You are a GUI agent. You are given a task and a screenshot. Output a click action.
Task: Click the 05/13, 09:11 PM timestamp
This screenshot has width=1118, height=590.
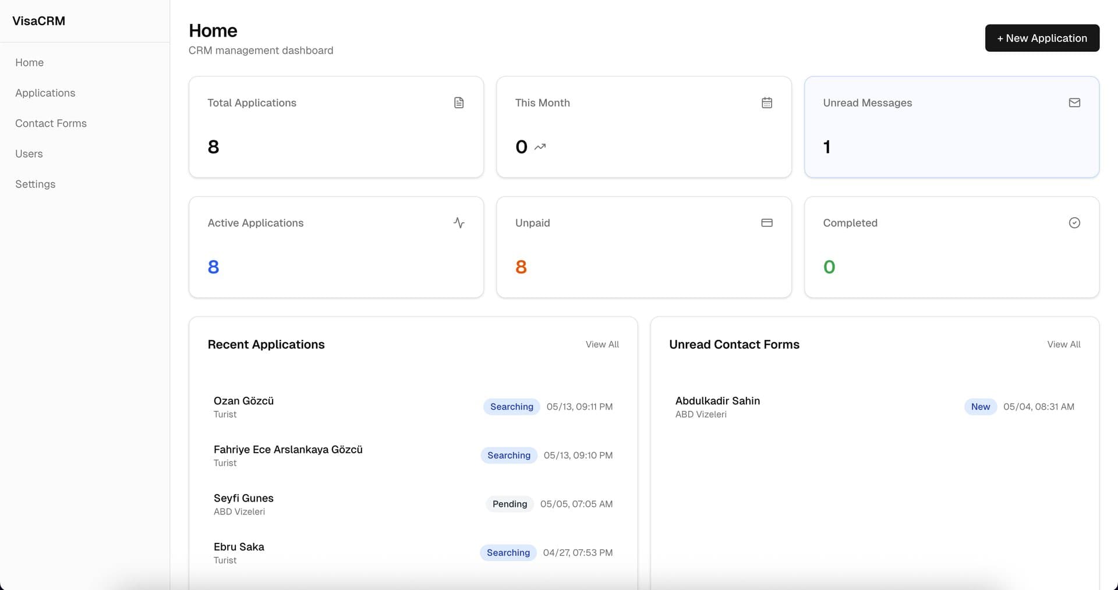click(x=579, y=407)
